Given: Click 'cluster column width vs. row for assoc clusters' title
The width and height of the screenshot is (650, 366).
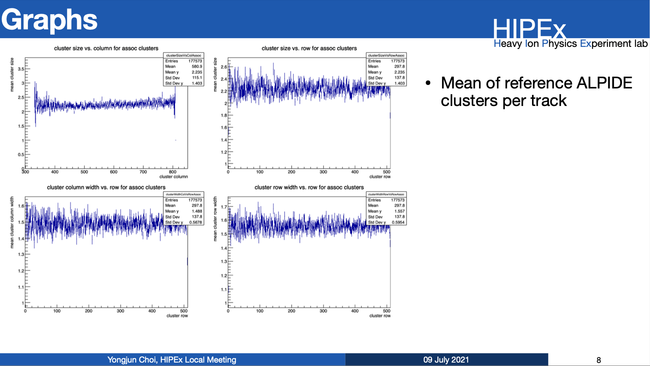Looking at the screenshot, I should 106,188.
